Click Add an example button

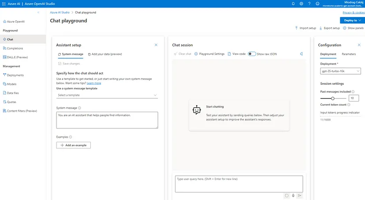click(73, 145)
